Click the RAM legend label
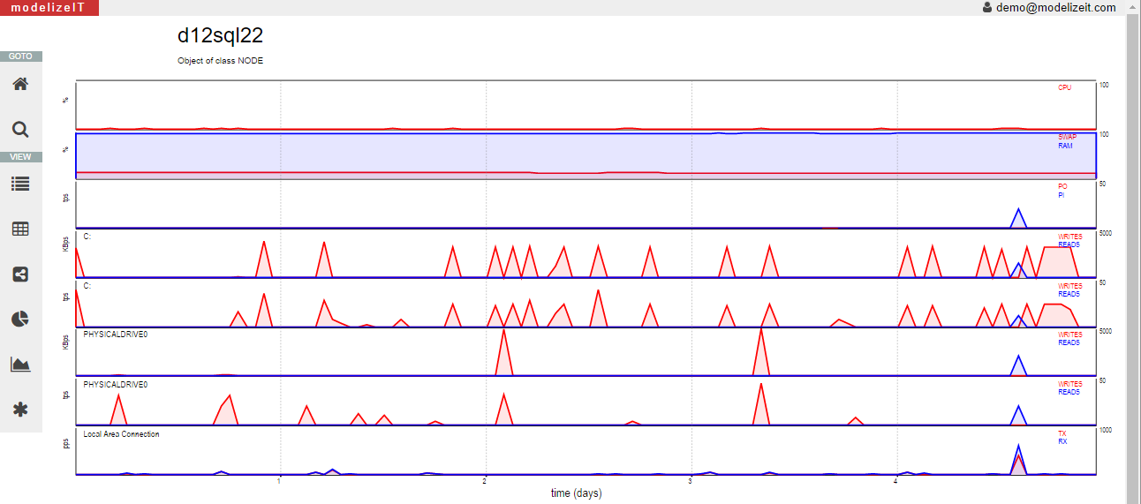 pyautogui.click(x=1065, y=145)
